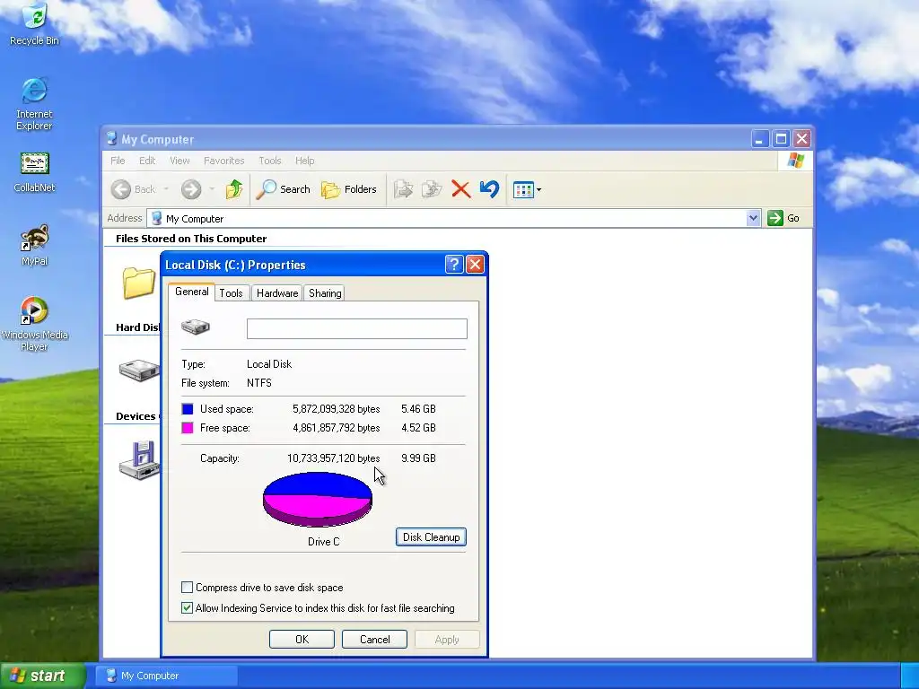Screen dimensions: 919x689
Task: Click the Windows flag logo in My Computer
Action: (x=795, y=161)
